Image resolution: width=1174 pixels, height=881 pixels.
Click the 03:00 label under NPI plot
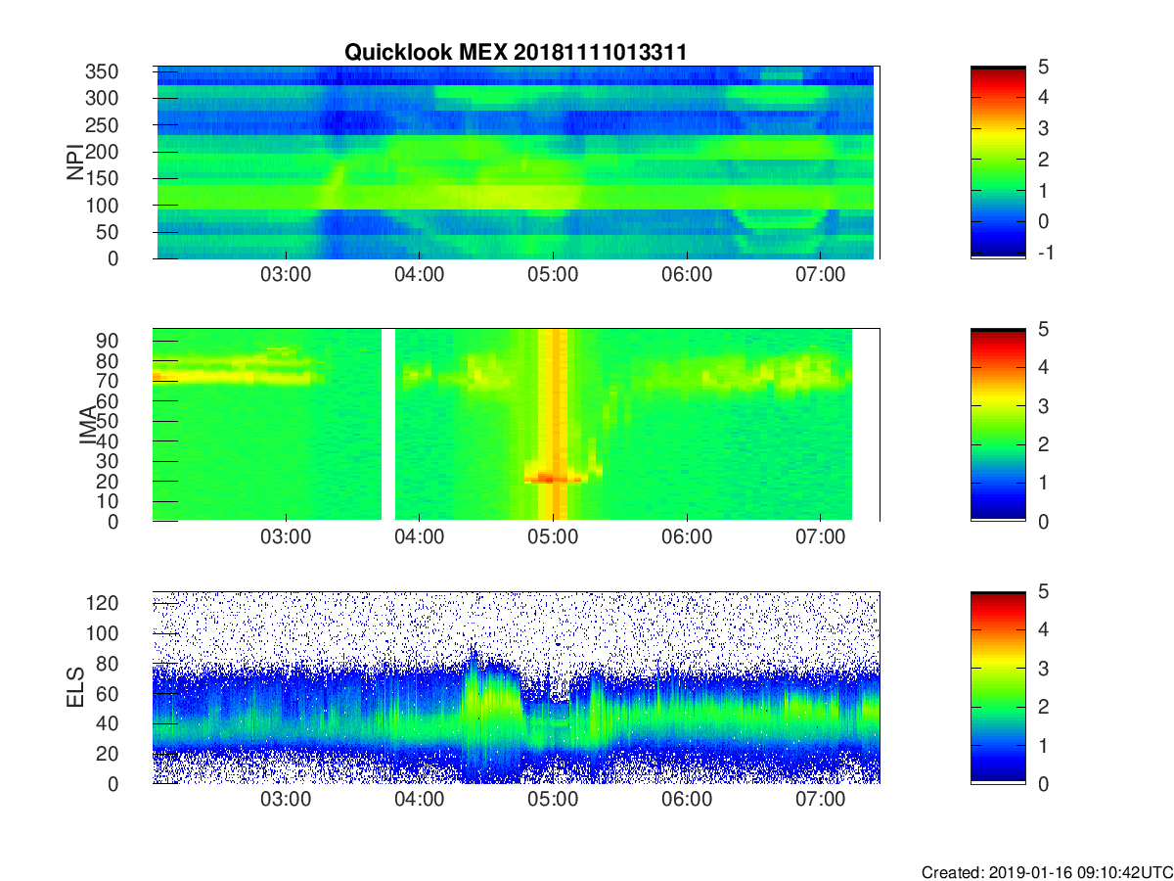286,275
